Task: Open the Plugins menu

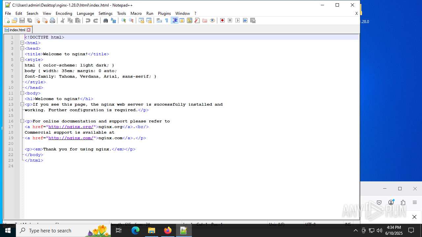Action: click(x=164, y=13)
